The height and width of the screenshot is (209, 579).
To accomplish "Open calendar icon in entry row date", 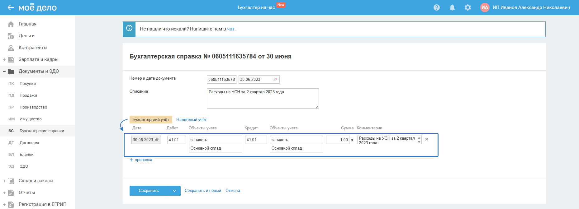I will coord(157,140).
